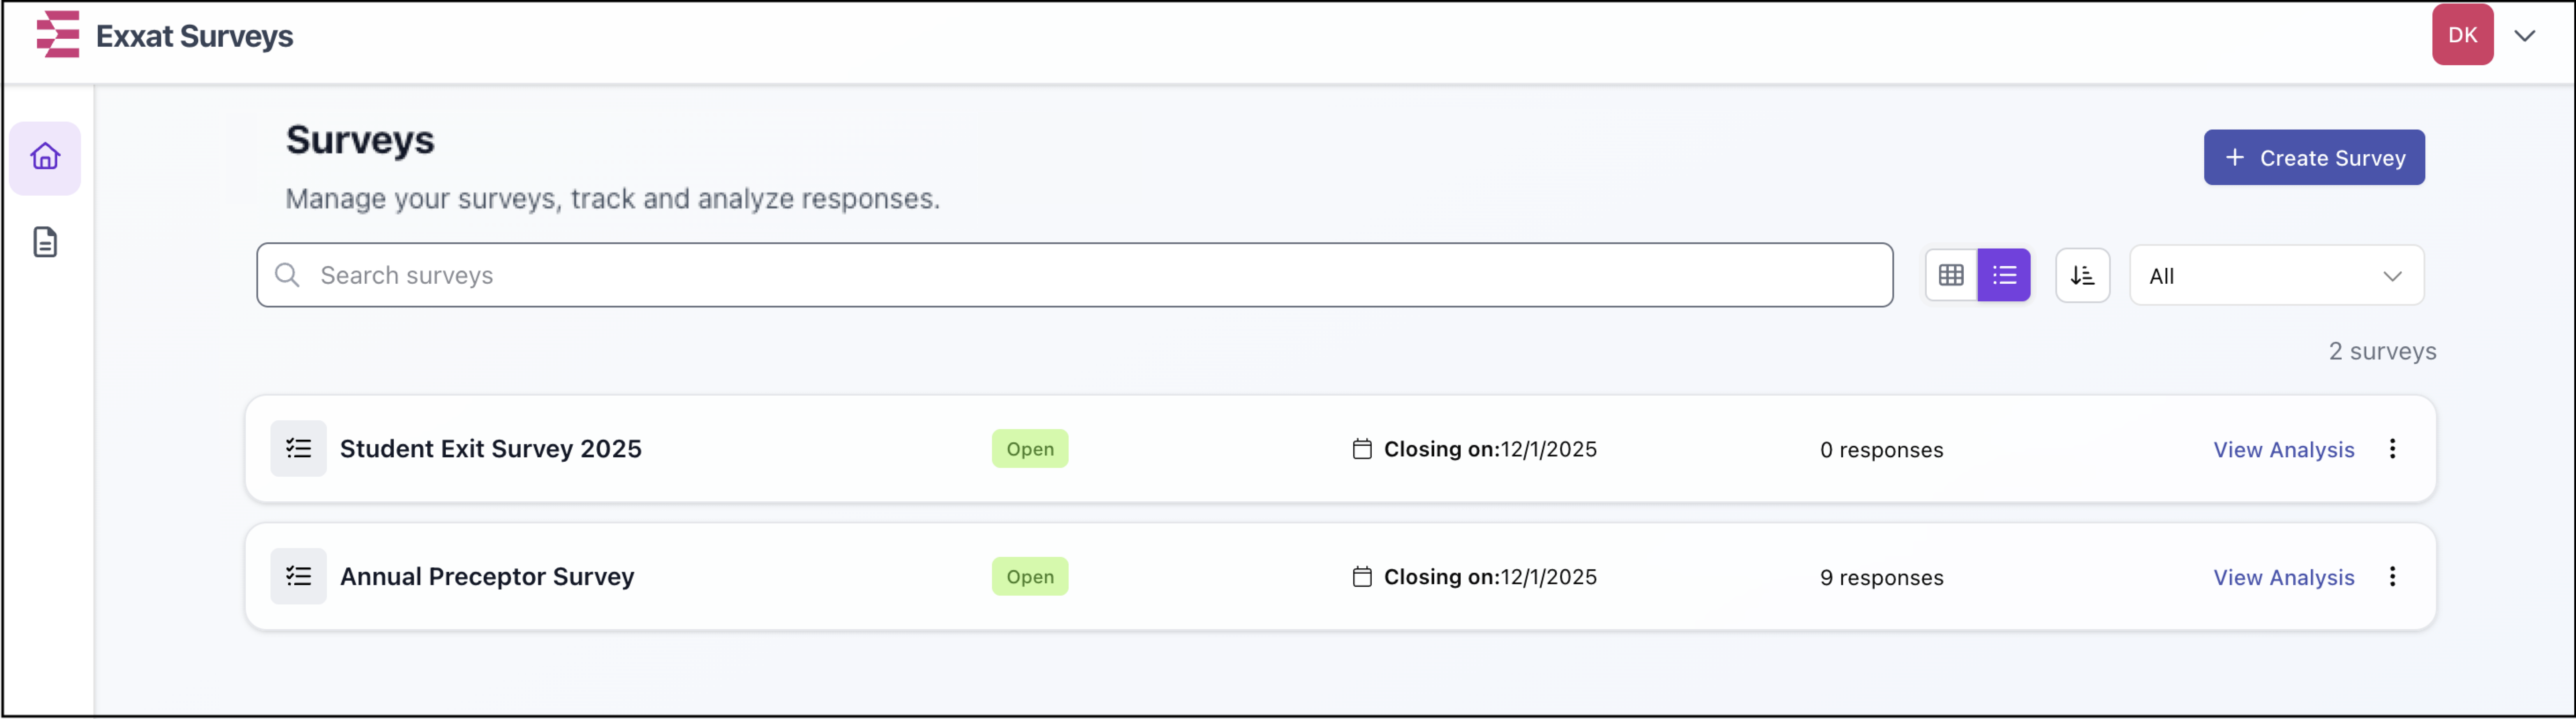
Task: Click in the Search surveys field
Action: pos(1074,275)
